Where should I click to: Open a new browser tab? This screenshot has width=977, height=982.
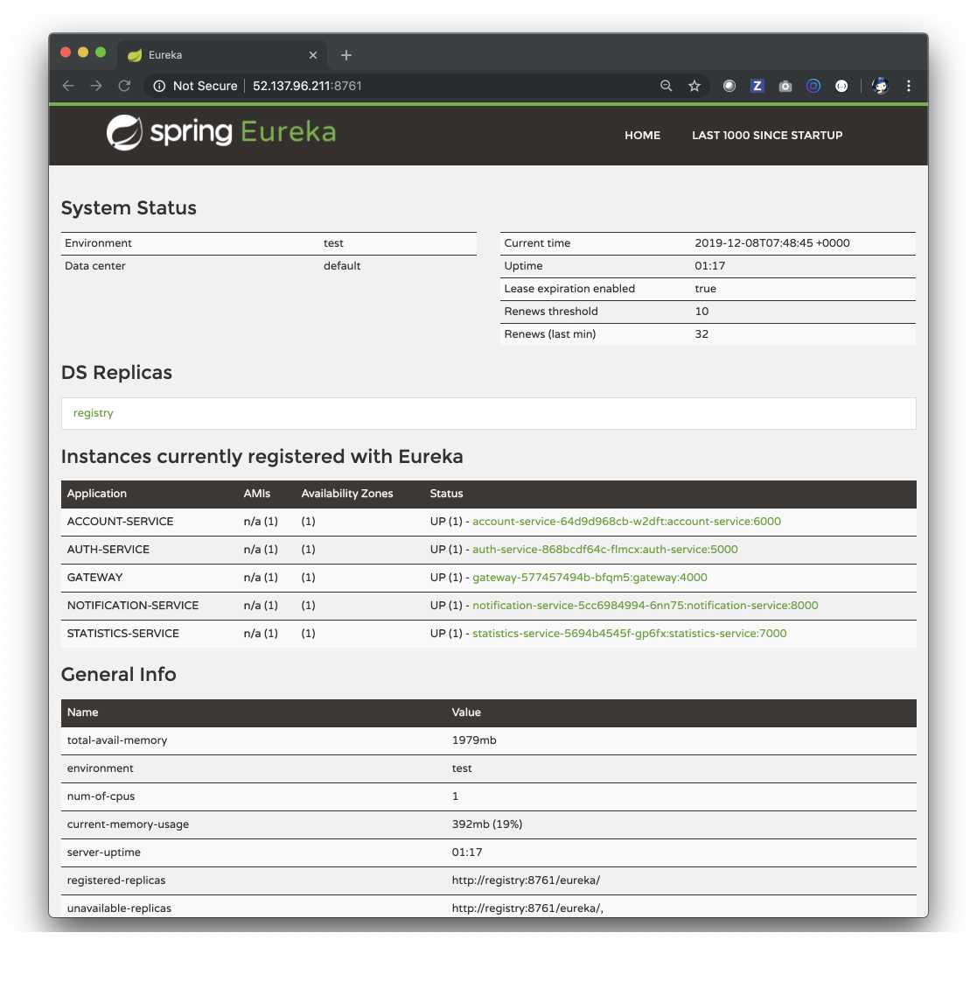[x=346, y=55]
